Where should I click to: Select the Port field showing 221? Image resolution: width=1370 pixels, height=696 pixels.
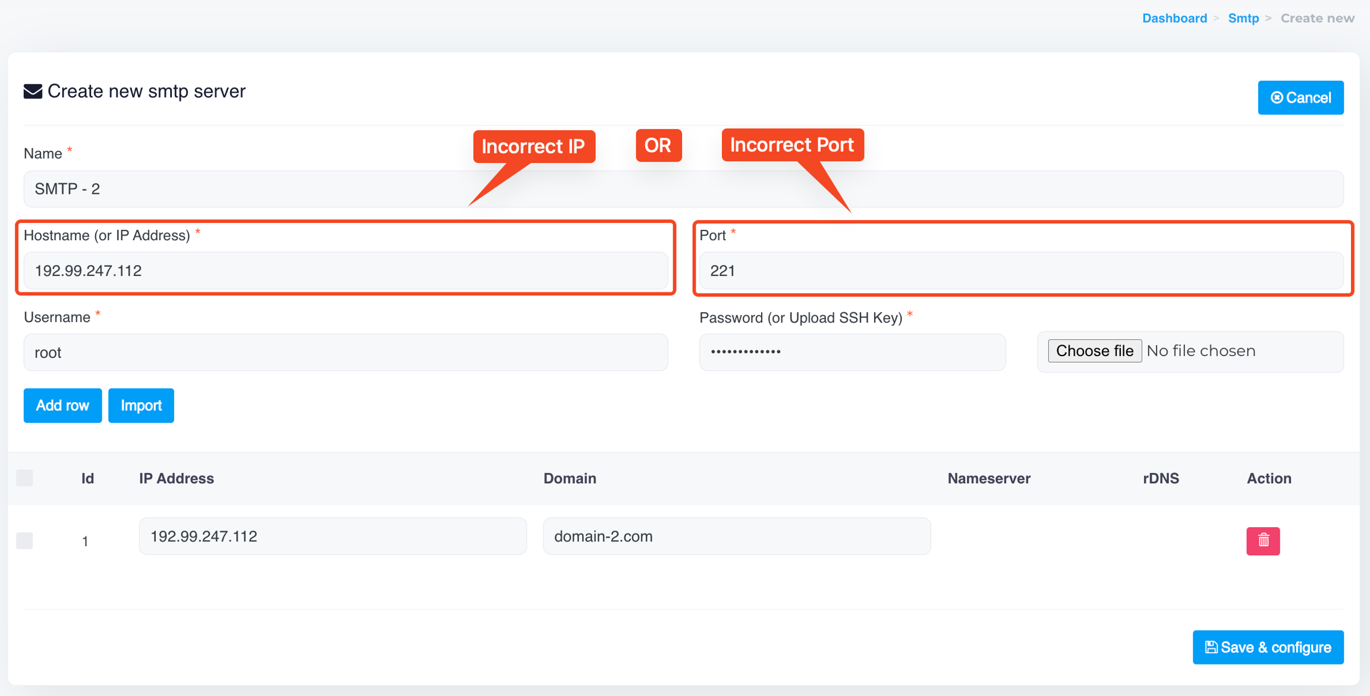click(x=1020, y=271)
